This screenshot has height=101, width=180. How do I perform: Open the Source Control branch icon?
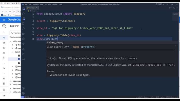click(x=23, y=54)
